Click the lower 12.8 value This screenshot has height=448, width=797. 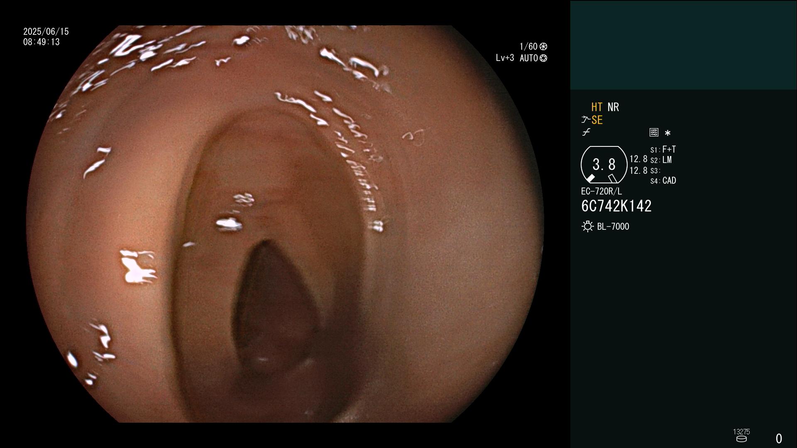[638, 170]
